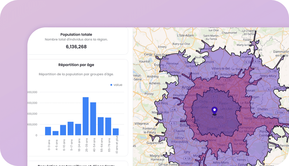Click the purple location pin on Paris
Screen dimensions: 289x166
[x=214, y=111]
